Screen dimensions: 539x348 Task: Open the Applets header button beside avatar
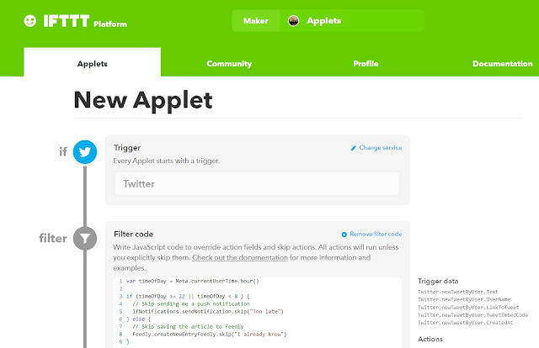coord(323,21)
